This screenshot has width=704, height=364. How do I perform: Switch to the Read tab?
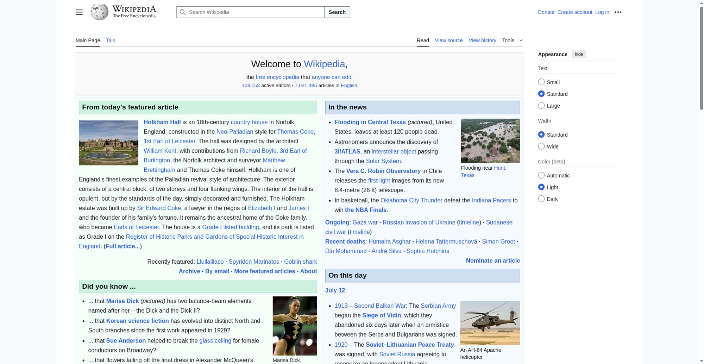[423, 40]
